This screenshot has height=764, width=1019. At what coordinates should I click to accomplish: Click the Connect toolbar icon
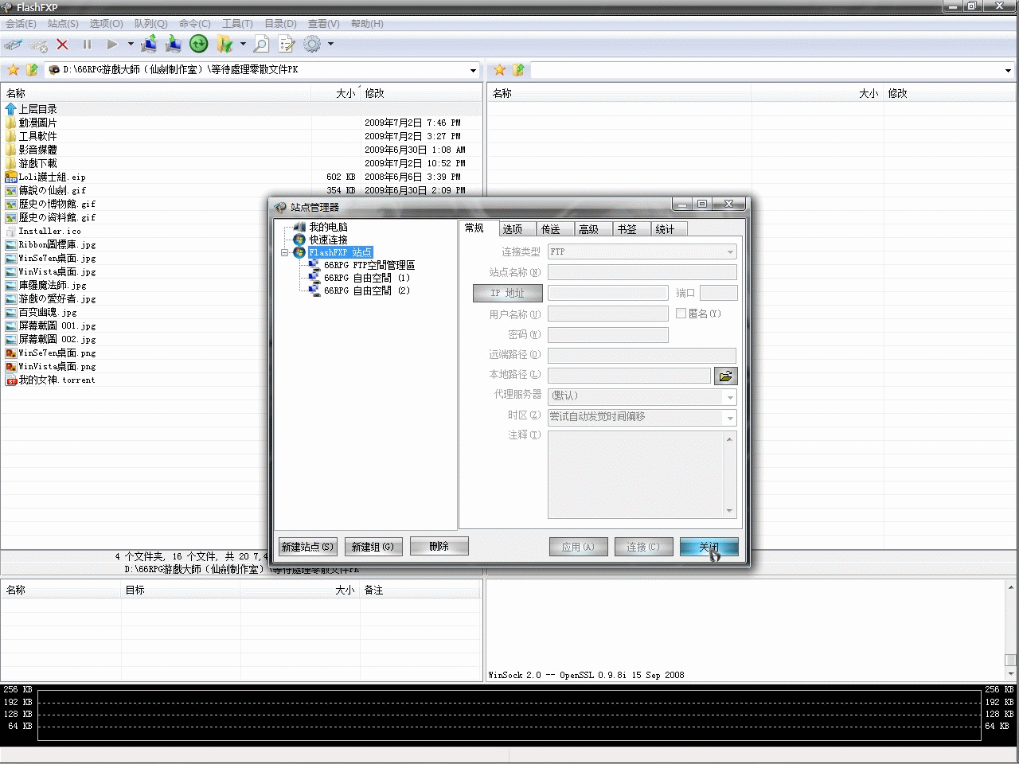(13, 45)
